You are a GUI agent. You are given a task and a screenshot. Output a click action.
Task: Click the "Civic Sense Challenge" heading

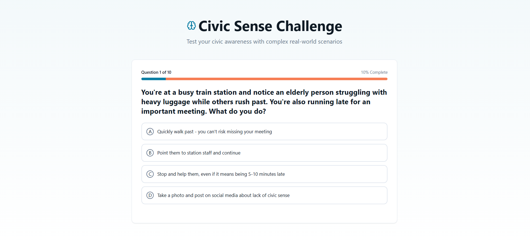270,26
